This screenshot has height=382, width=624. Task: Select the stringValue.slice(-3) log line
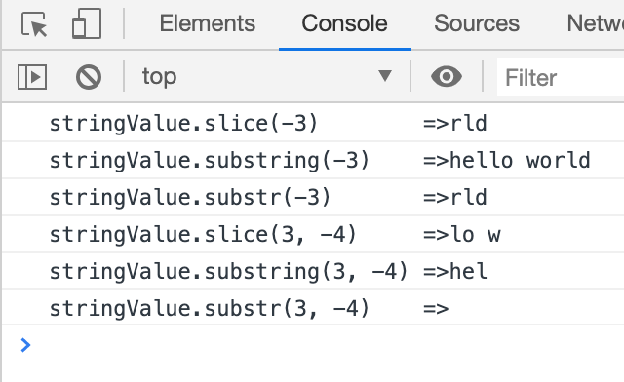point(313,123)
